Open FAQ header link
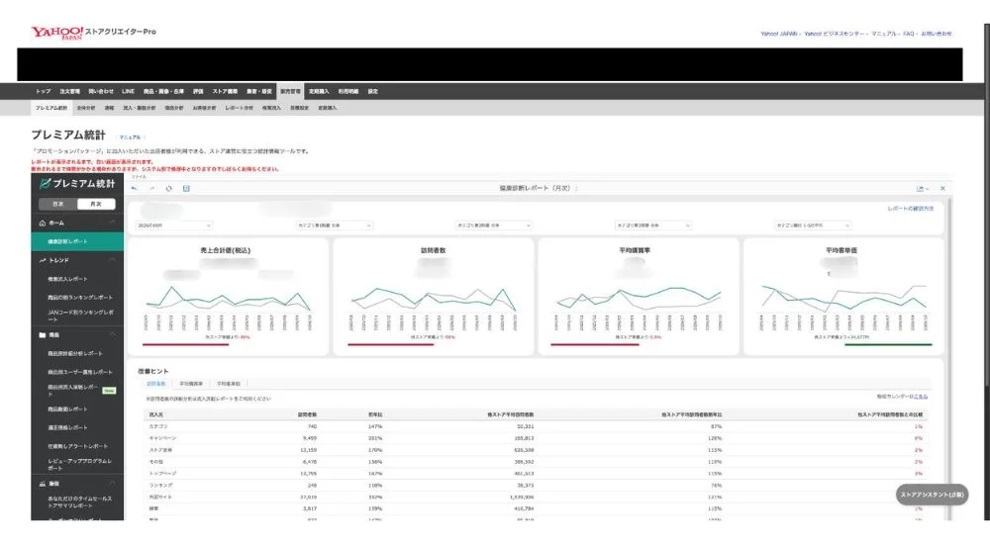990x544 pixels. click(x=909, y=34)
